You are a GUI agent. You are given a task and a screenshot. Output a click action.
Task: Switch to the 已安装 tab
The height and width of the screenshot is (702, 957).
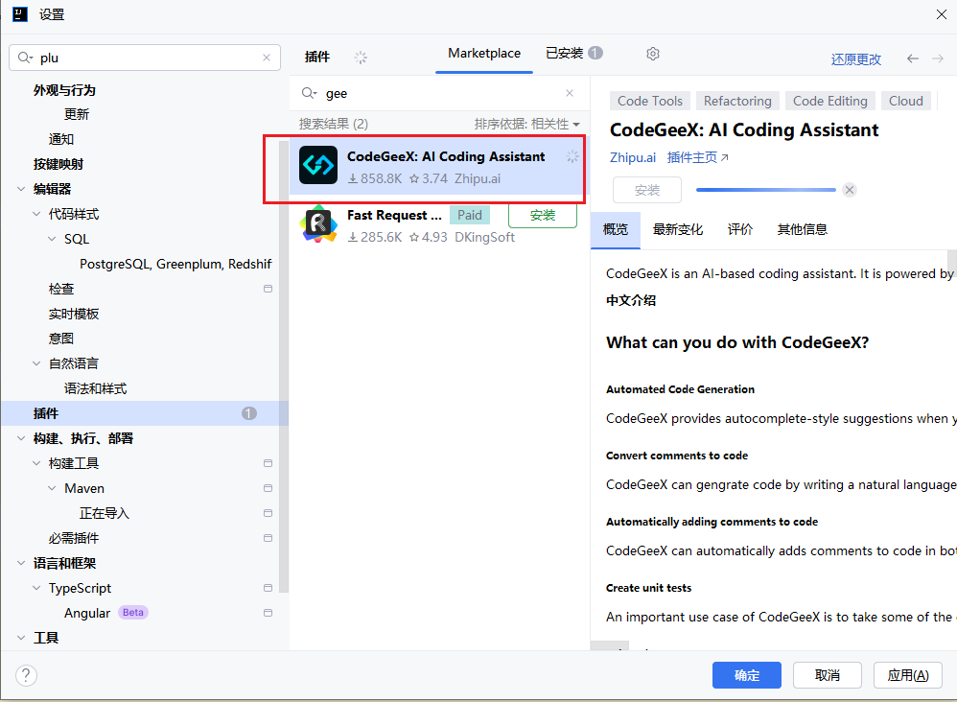tap(573, 54)
